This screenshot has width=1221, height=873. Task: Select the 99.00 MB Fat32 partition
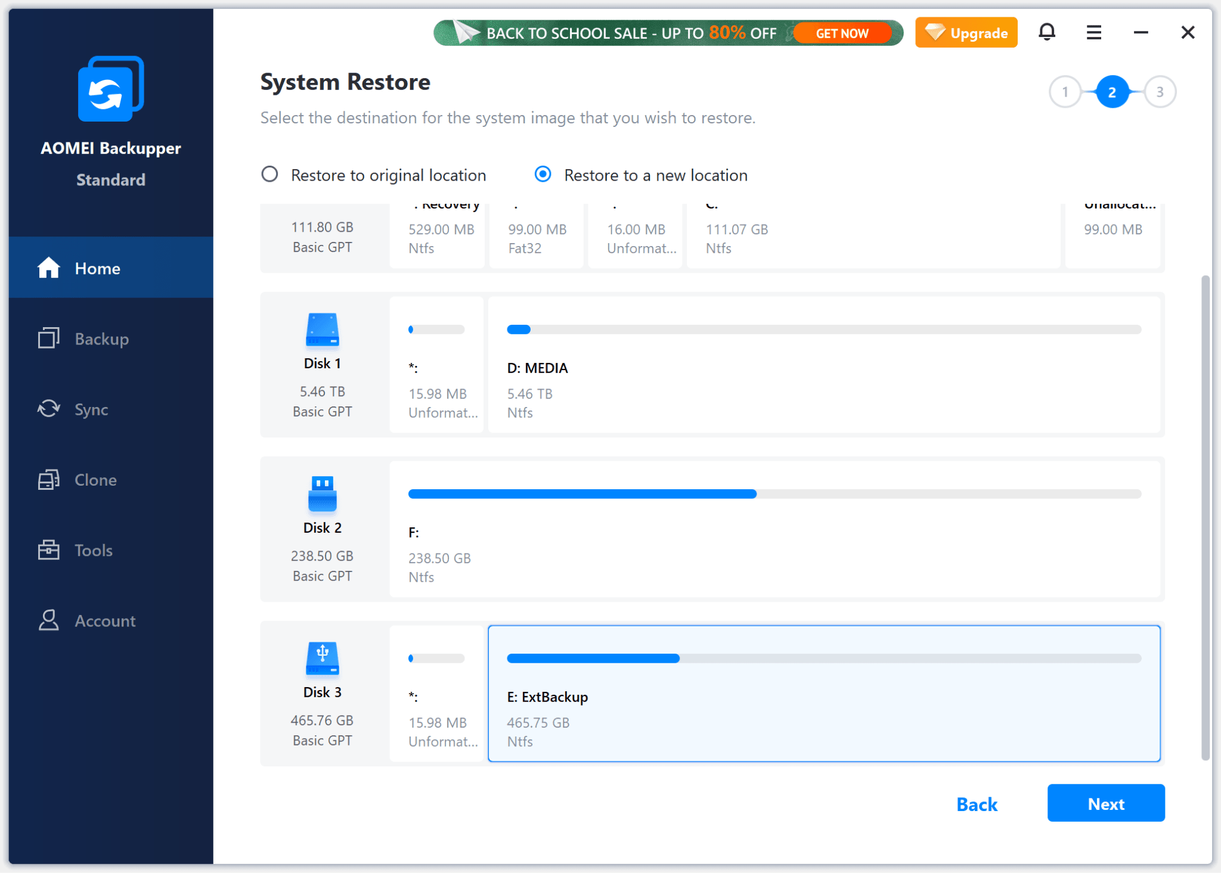[536, 236]
